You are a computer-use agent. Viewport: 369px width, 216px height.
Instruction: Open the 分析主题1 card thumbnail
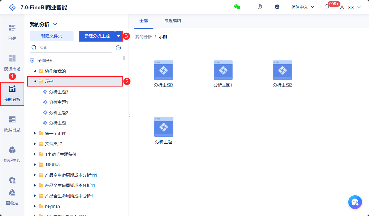coord(223,70)
